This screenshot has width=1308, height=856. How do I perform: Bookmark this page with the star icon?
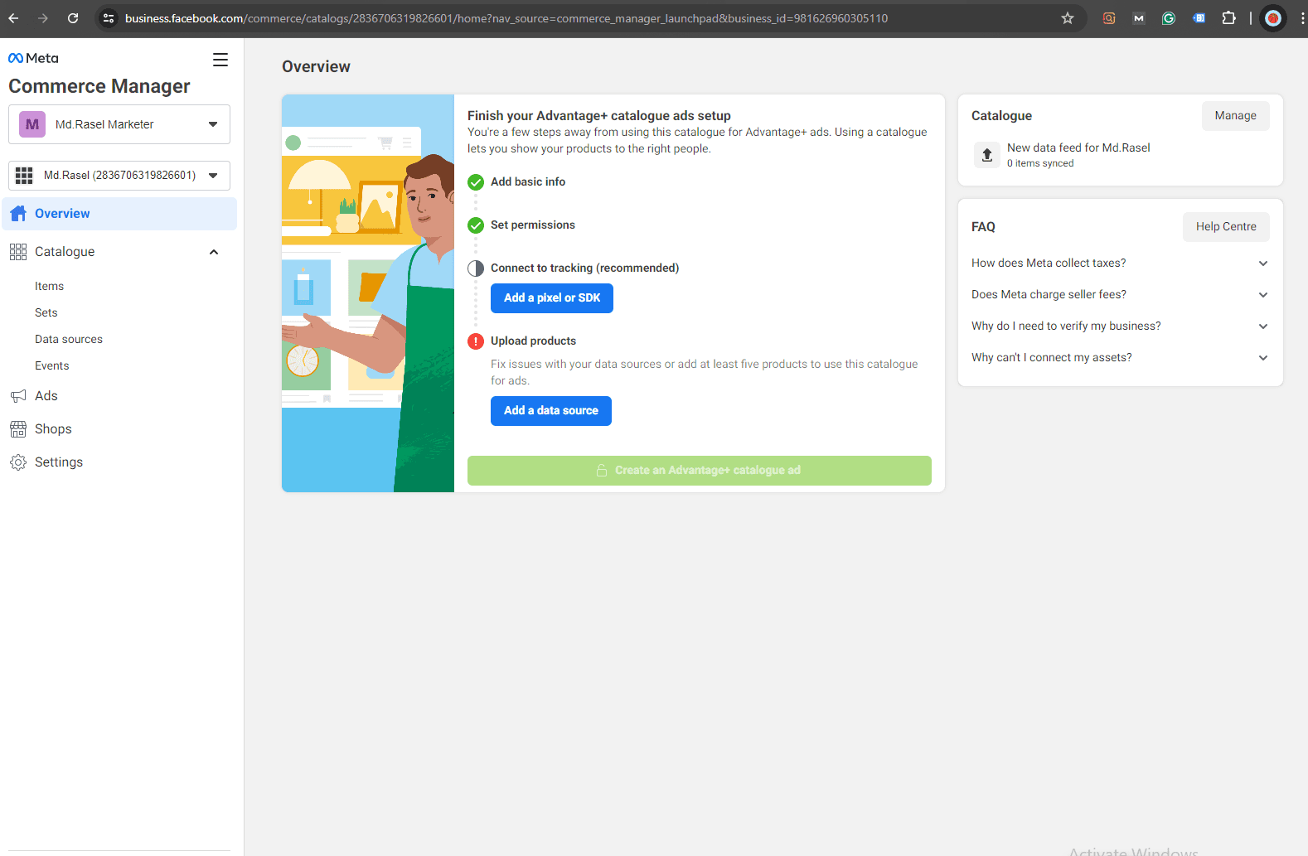coord(1068,18)
